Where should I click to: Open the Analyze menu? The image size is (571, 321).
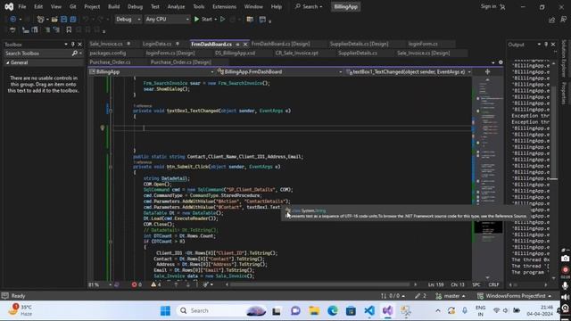click(177, 6)
